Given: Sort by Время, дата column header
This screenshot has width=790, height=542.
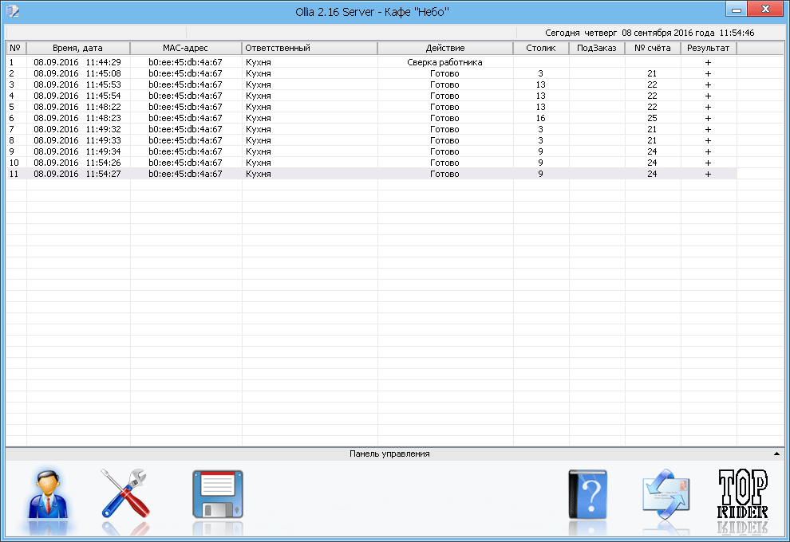Looking at the screenshot, I should pos(78,49).
